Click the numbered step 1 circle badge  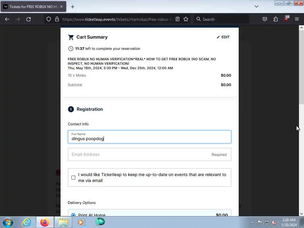pyautogui.click(x=71, y=109)
